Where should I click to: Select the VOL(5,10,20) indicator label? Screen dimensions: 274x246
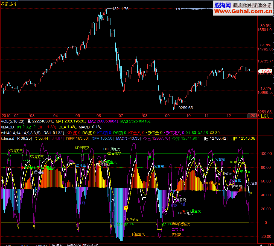(x=13, y=121)
